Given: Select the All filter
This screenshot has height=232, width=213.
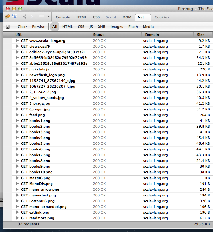Looking at the screenshot, I should 55,27.
